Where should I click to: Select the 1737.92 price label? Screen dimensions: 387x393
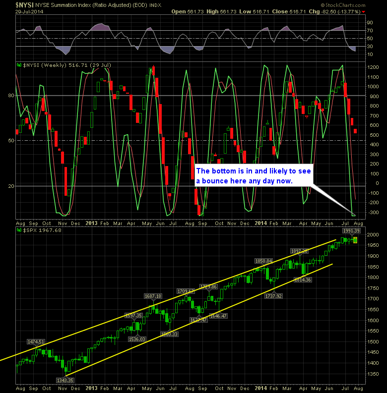pos(273,296)
